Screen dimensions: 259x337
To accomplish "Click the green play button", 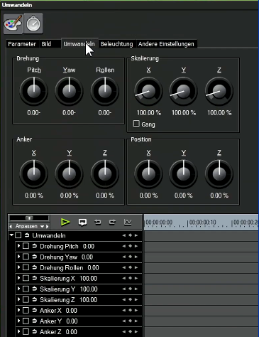I will tap(65, 222).
